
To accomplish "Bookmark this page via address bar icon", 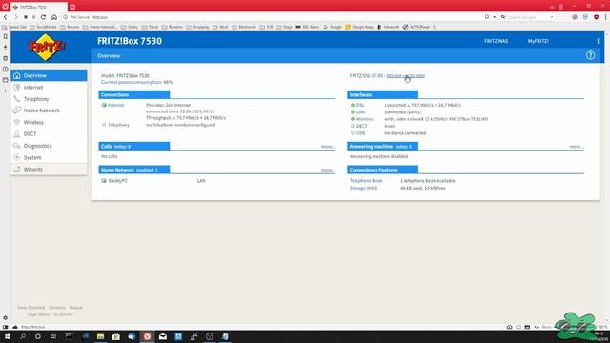I will click(487, 17).
